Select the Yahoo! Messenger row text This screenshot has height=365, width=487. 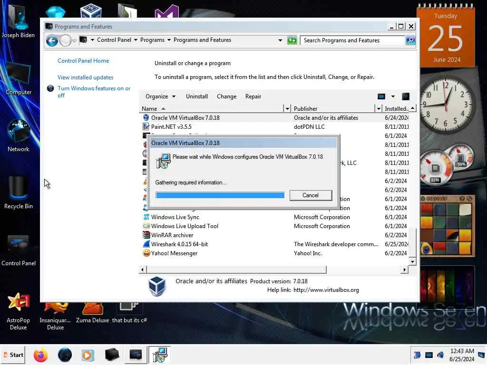(x=174, y=253)
